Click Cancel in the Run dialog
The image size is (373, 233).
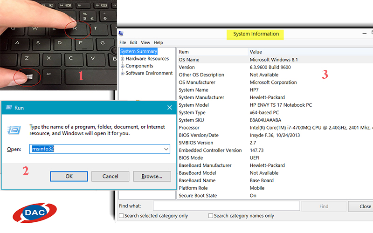110,176
